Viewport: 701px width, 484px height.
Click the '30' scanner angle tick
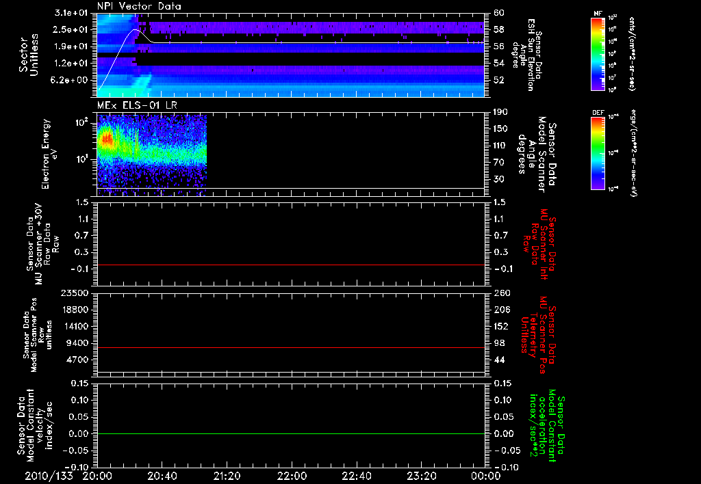(x=499, y=179)
